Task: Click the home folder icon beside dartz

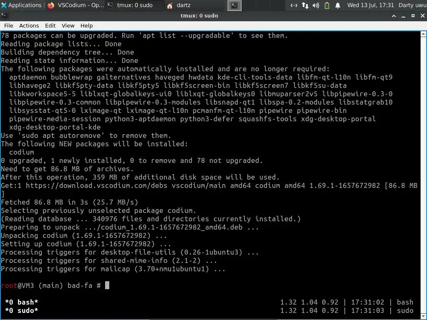Action: click(170, 5)
